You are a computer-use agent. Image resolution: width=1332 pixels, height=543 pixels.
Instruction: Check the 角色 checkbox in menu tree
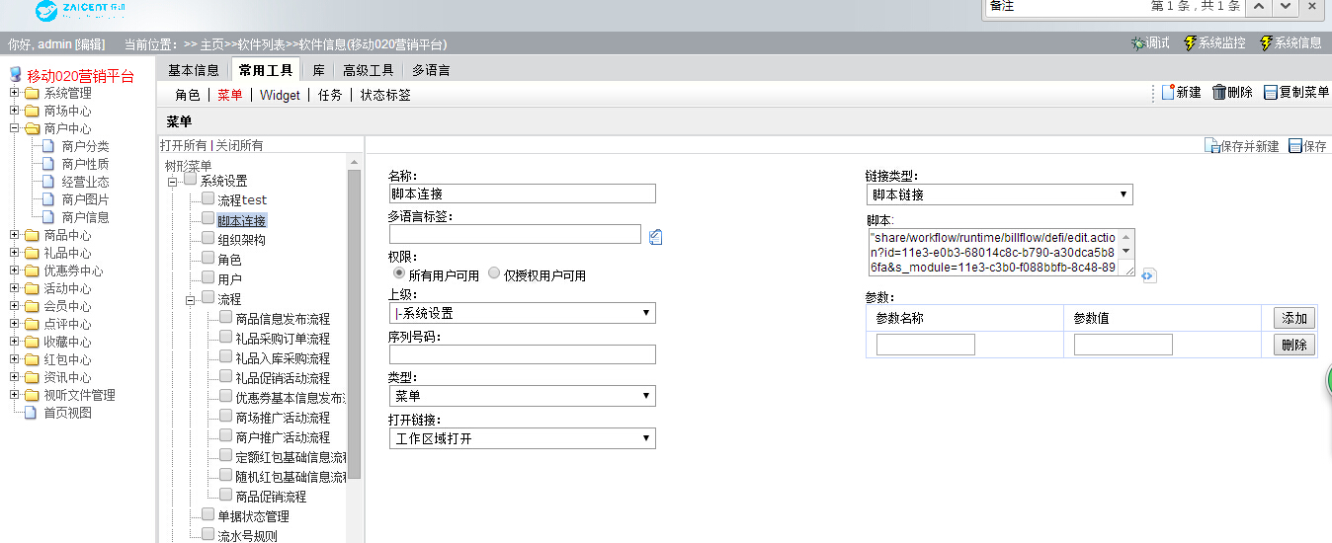click(x=208, y=258)
